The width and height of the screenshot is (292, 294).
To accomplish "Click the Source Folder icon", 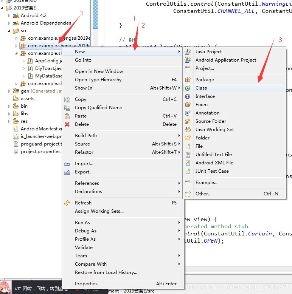I will coord(188,121).
